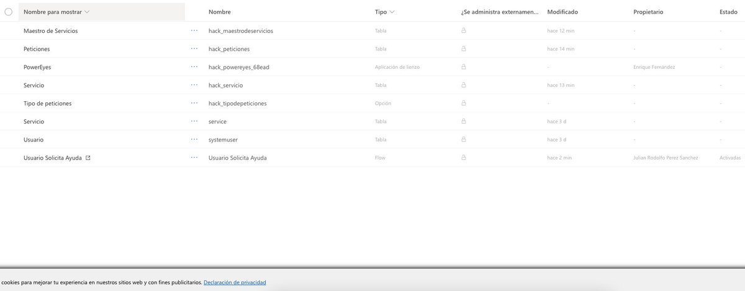Open more options for Peticiones row
This screenshot has height=291, width=745.
[194, 48]
